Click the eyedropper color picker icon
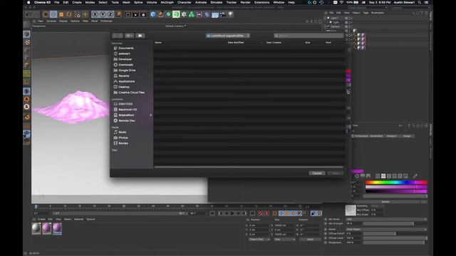The image size is (456, 256). pyautogui.click(x=415, y=176)
